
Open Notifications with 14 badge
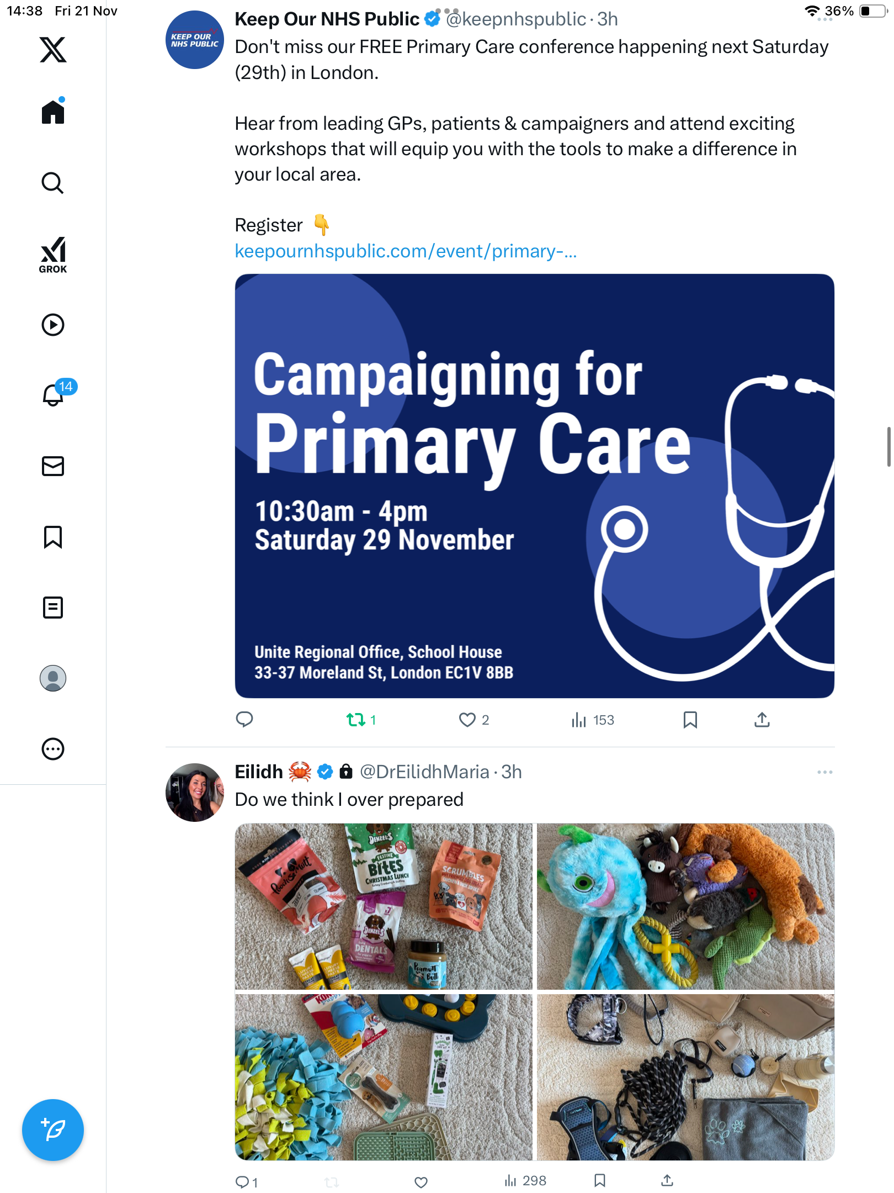(54, 395)
